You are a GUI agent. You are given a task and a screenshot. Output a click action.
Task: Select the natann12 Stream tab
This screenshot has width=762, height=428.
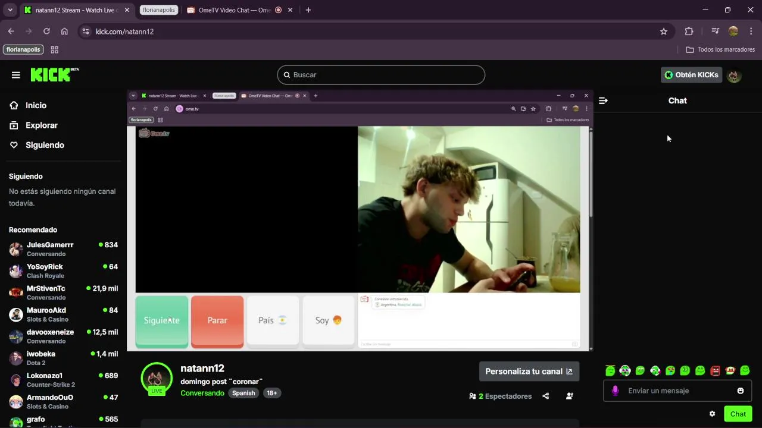[76, 10]
